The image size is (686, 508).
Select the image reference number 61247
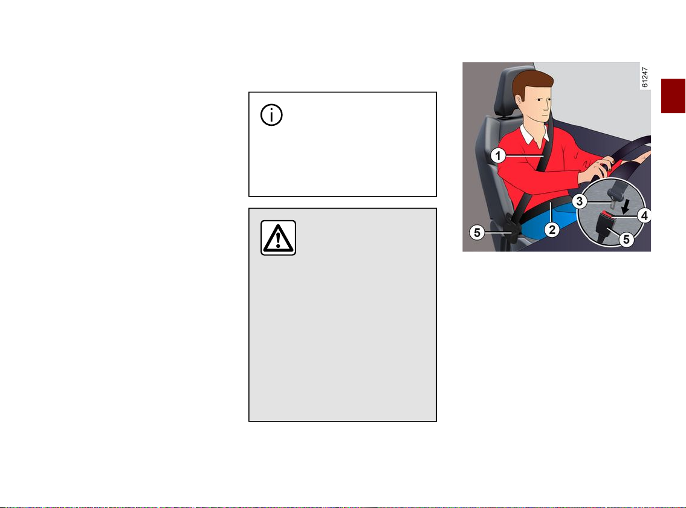click(644, 77)
